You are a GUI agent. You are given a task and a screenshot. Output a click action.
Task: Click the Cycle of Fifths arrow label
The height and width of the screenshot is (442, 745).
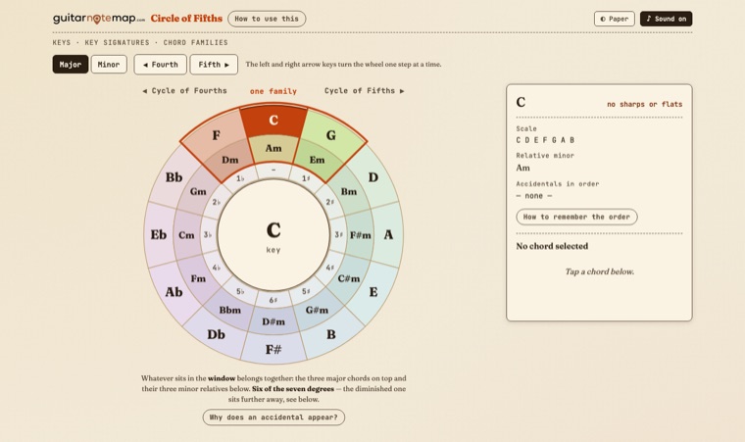[364, 91]
